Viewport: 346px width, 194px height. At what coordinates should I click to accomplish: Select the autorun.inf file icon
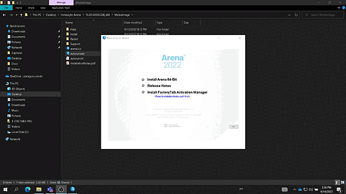tap(68, 58)
